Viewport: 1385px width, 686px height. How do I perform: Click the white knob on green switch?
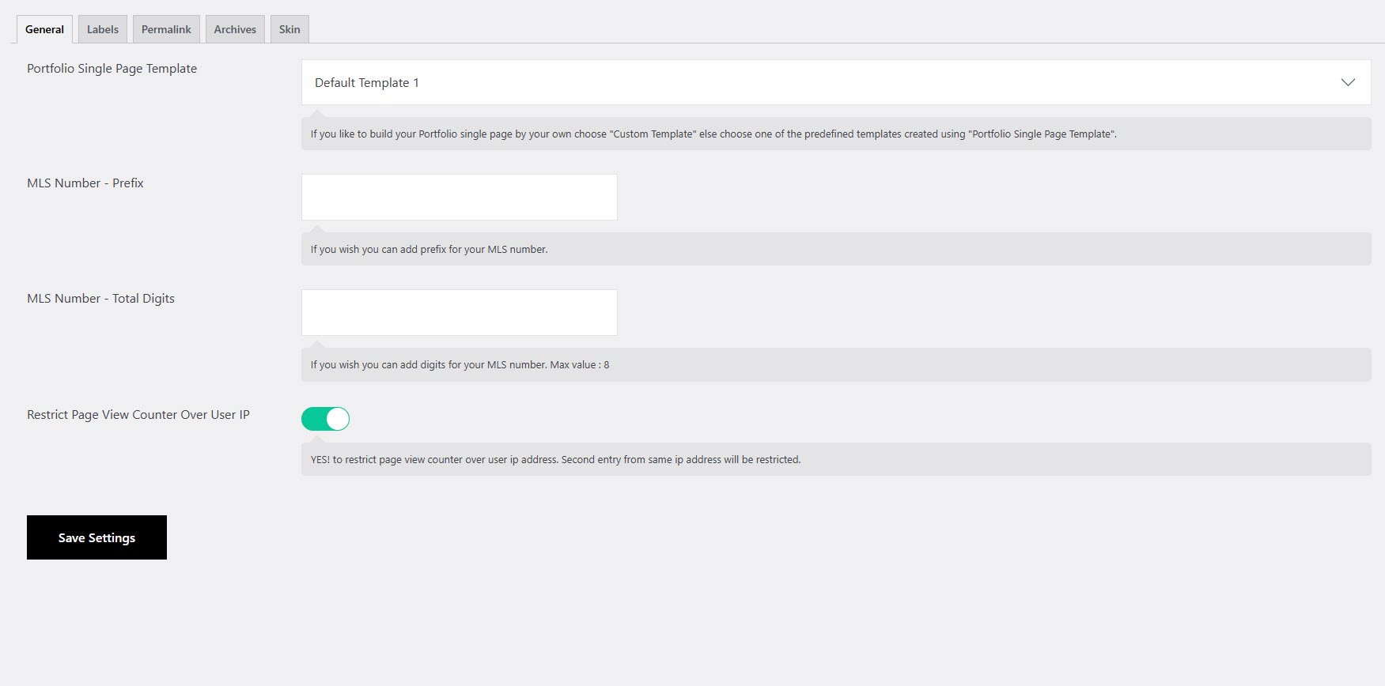coord(337,419)
